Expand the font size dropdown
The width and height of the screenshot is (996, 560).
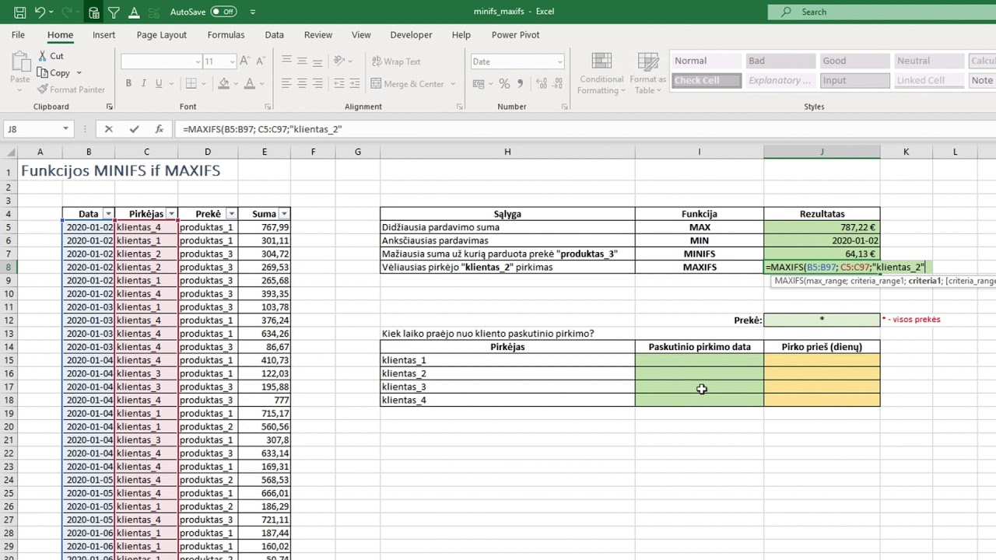232,61
